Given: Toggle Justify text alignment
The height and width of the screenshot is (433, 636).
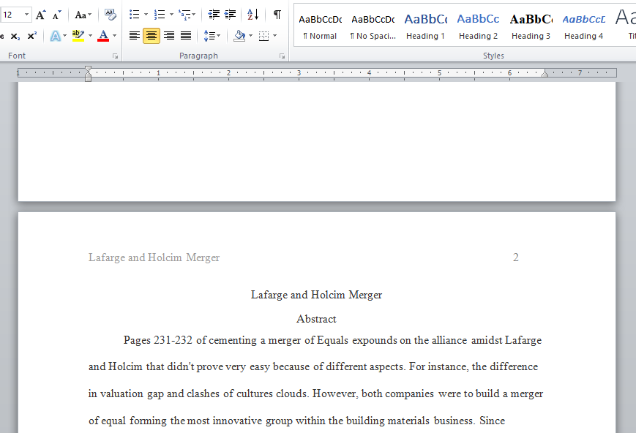Looking at the screenshot, I should tap(186, 36).
